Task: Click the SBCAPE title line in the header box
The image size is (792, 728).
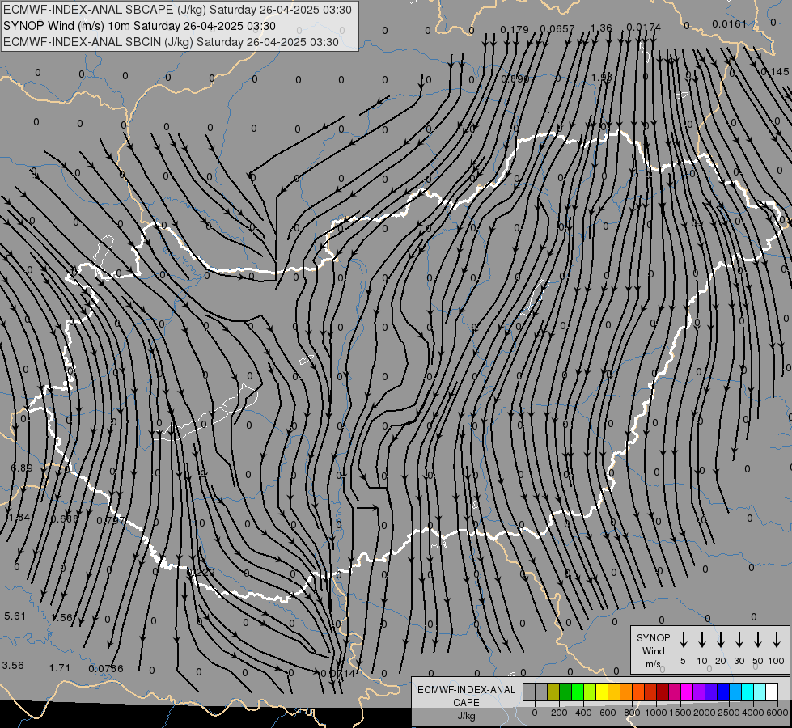Action: (177, 10)
